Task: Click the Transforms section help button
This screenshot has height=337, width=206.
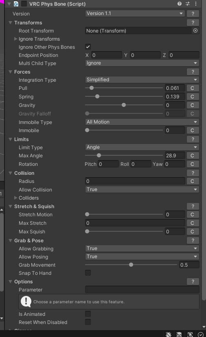Action: (x=193, y=23)
